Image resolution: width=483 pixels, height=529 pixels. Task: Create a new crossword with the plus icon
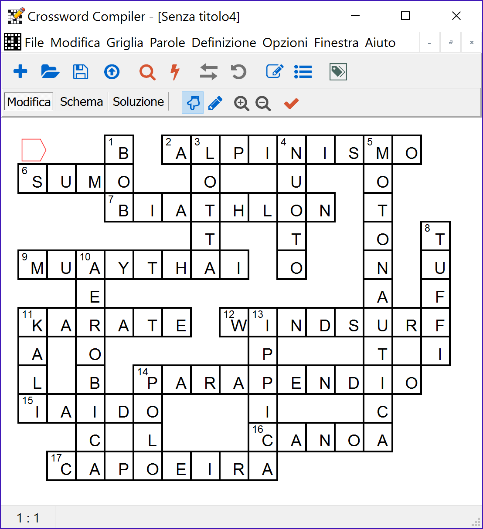click(20, 71)
